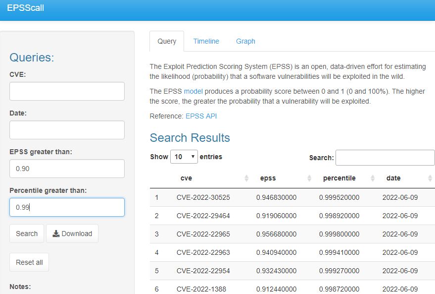Image resolution: width=435 pixels, height=294 pixels.
Task: Click epss value 0.940940000
Action: (x=276, y=252)
